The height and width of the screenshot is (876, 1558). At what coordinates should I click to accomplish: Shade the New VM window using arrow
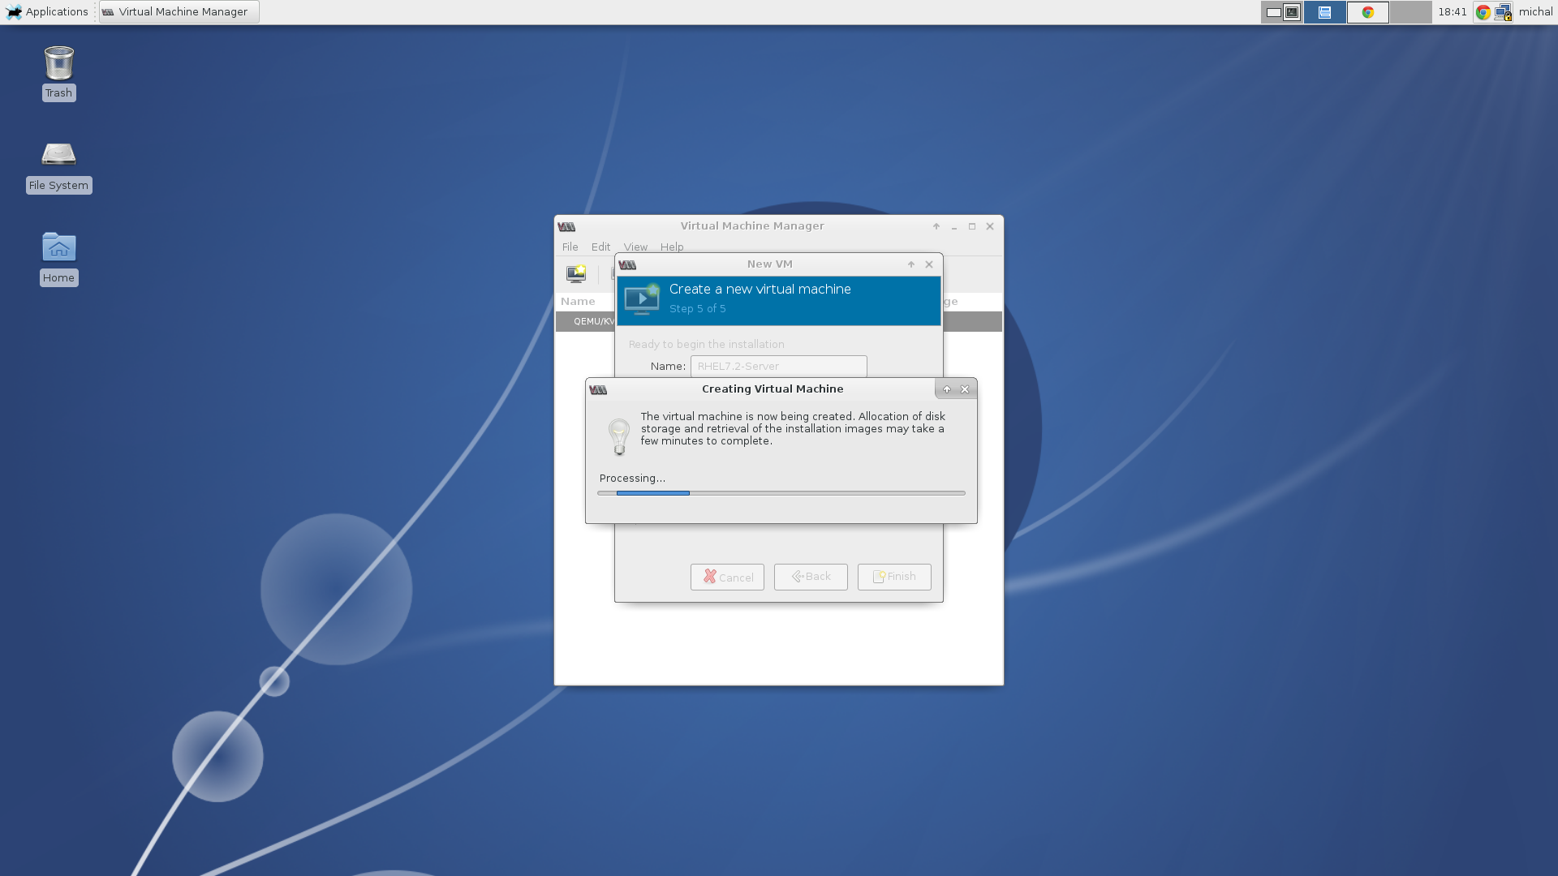click(x=911, y=264)
